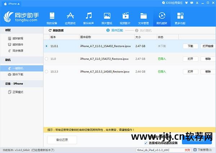The width and height of the screenshot is (216, 153).
Task: Toggle 连接成功自动激活设备 checkbox
Action: 146,143
